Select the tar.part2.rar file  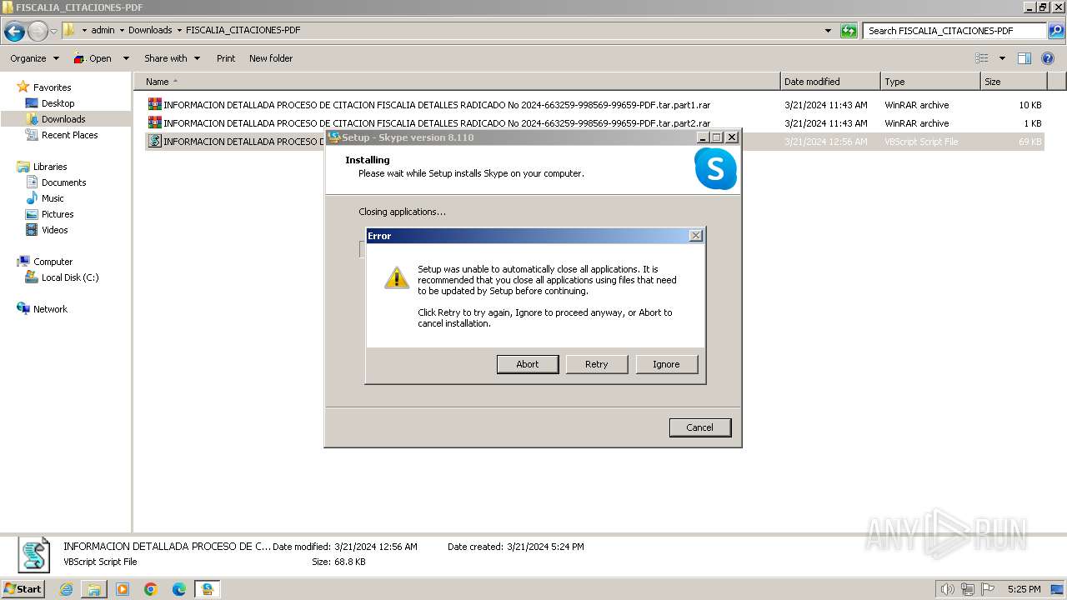coord(594,123)
